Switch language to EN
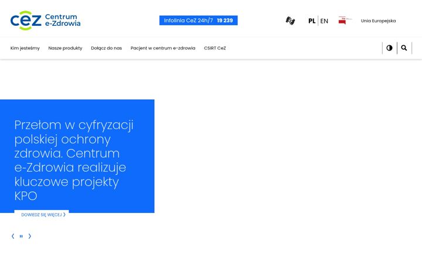The width and height of the screenshot is (422, 264). coord(324,21)
